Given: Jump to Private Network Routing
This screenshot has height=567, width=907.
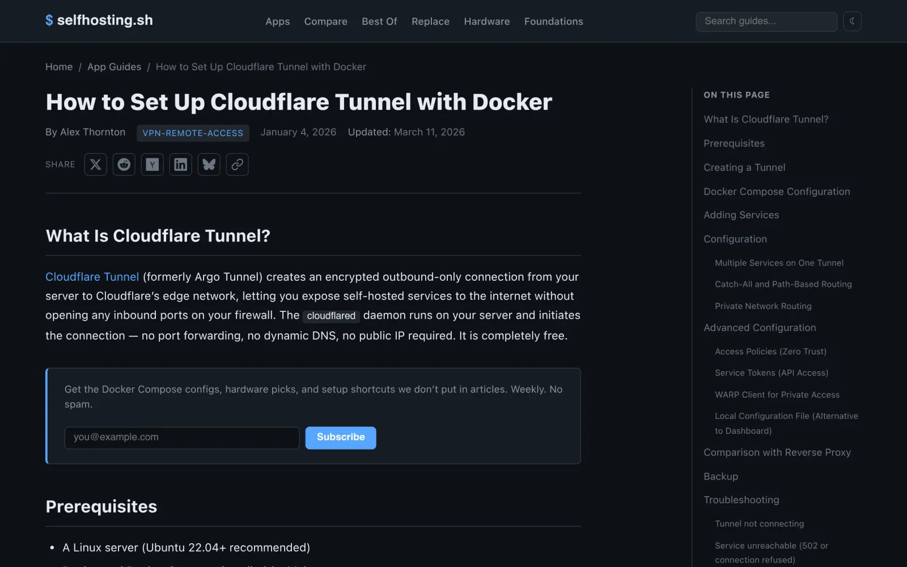Looking at the screenshot, I should (x=763, y=306).
